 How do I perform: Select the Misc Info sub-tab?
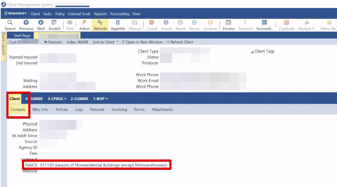tap(40, 109)
